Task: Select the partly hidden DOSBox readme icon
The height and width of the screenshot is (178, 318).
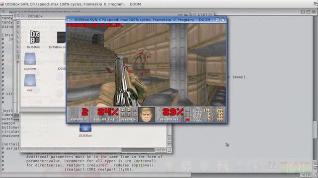Action: 61,38
